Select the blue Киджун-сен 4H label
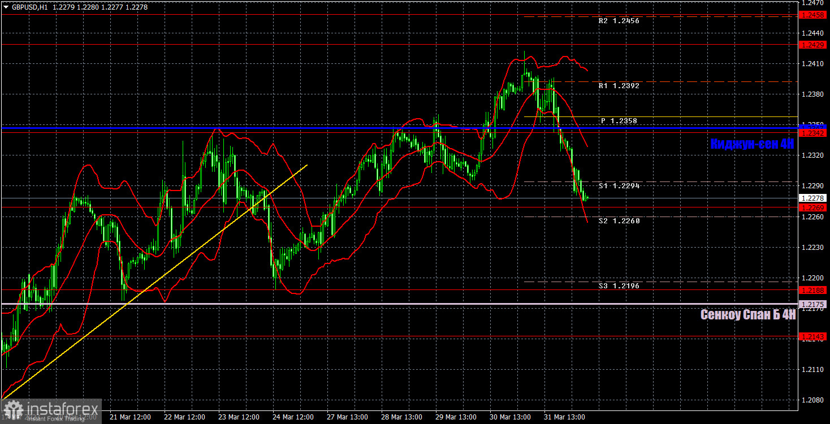 click(x=753, y=144)
